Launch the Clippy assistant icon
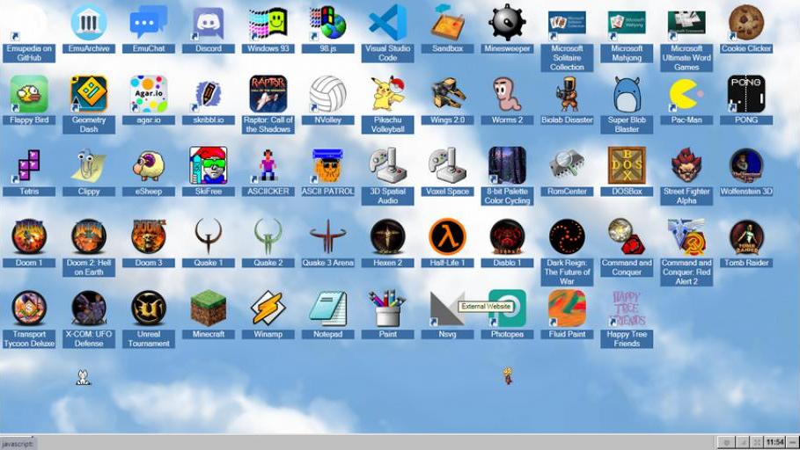The width and height of the screenshot is (800, 450). coord(89,165)
